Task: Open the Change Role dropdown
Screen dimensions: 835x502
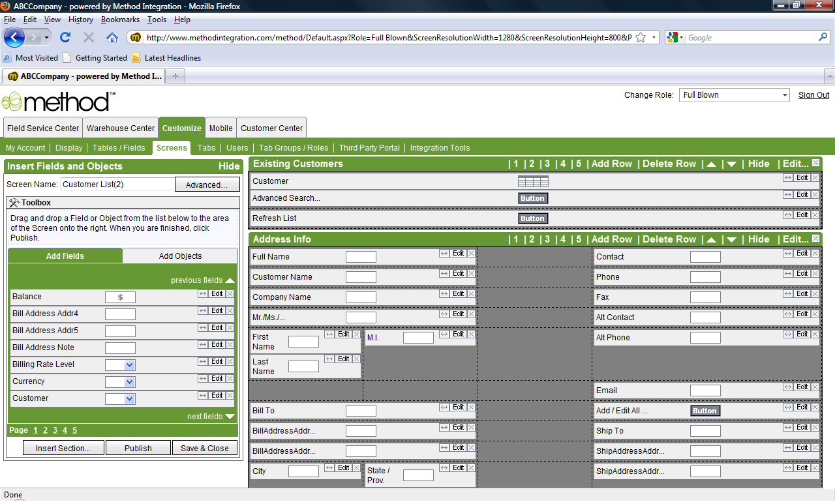Action: pos(735,95)
